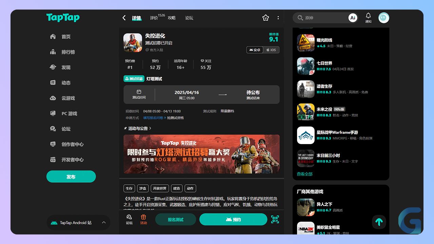
Task: Click the 测试招募 badge
Action: pos(134,79)
